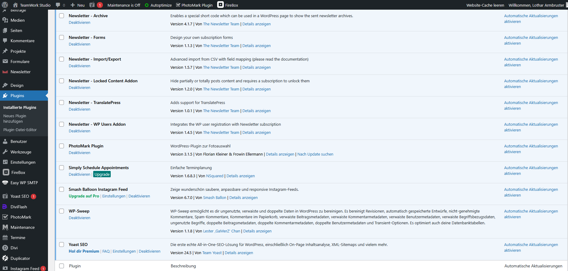Select Newsletter - Archive checkbox

62,16
